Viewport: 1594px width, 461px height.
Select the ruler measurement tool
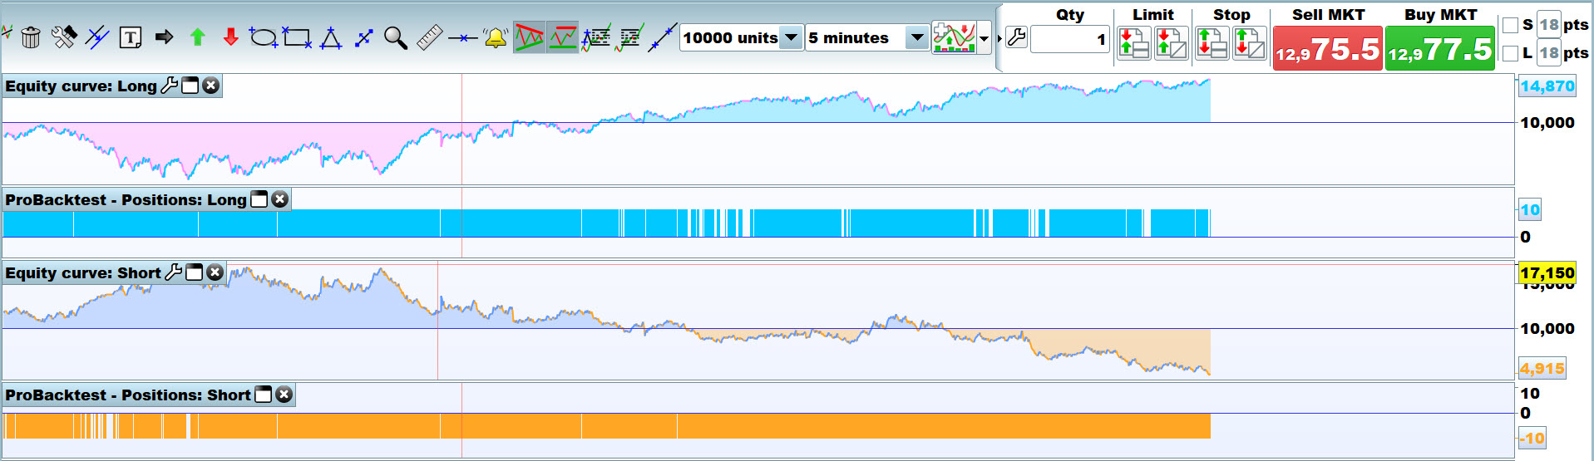[429, 37]
